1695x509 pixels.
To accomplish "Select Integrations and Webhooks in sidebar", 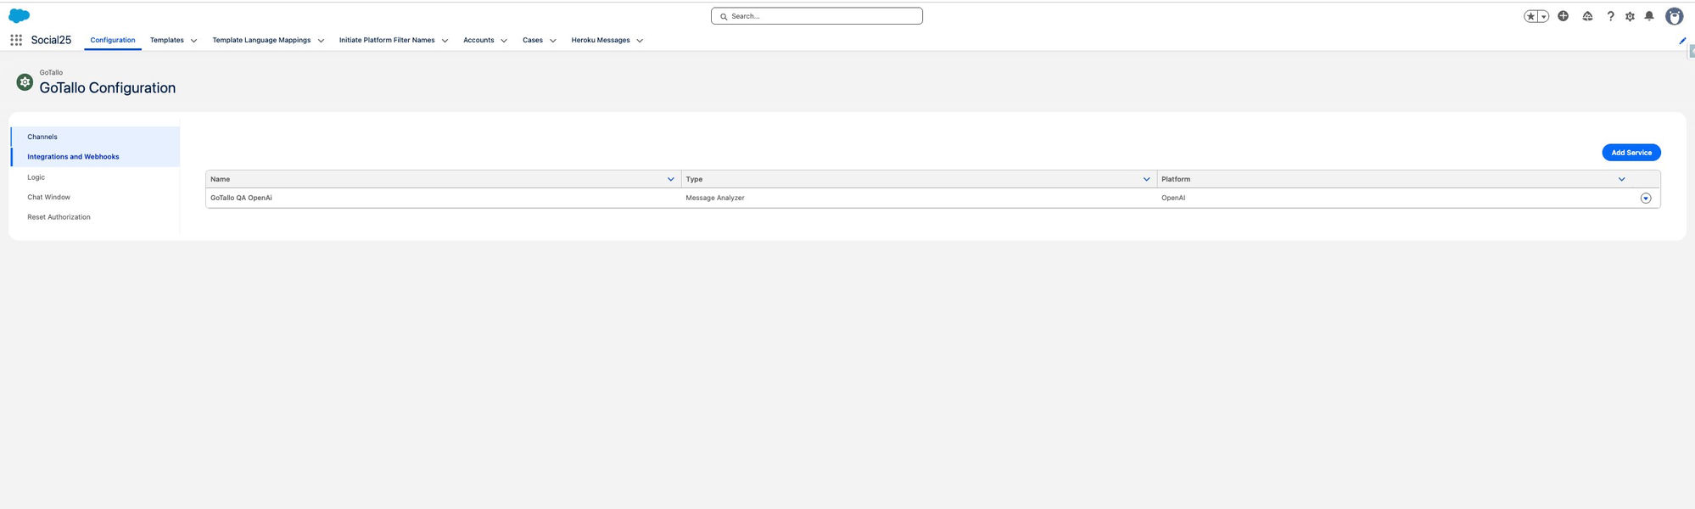I will 95,157.
